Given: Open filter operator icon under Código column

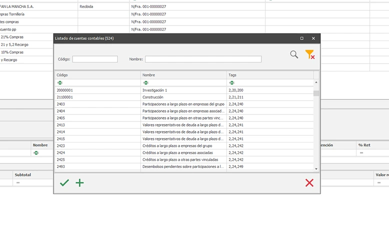Looking at the screenshot, I should point(59,82).
